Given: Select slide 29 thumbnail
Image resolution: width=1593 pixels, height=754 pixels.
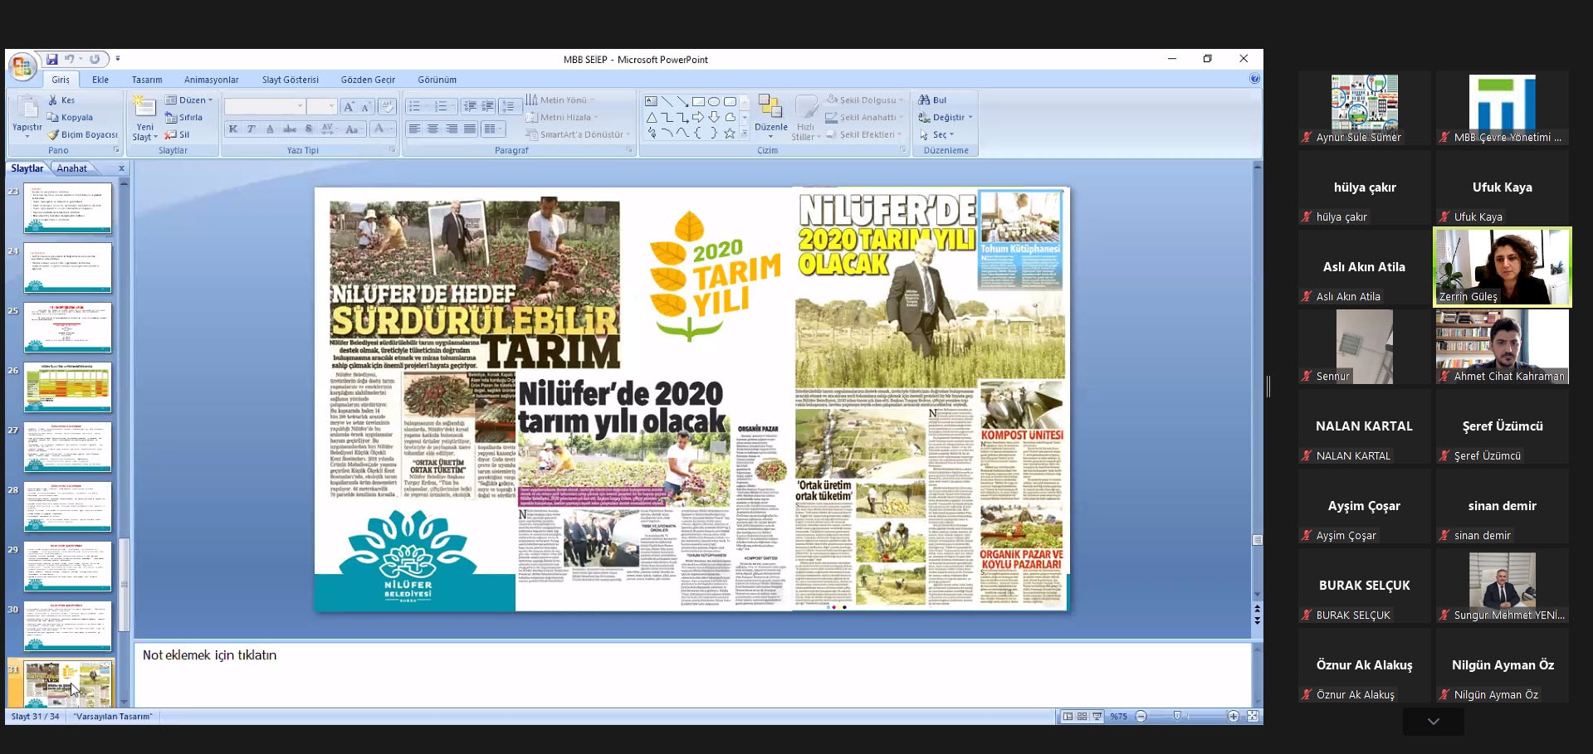Looking at the screenshot, I should [68, 566].
